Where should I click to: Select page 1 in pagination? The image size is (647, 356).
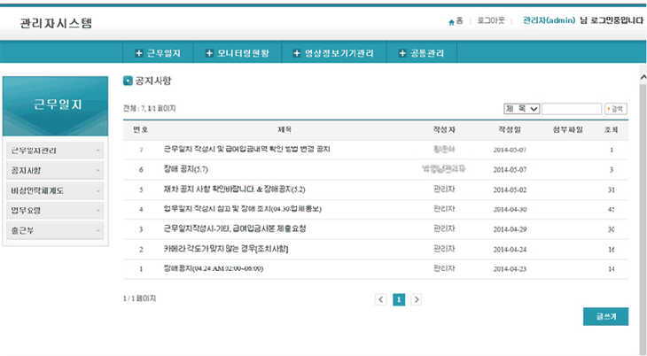(399, 299)
